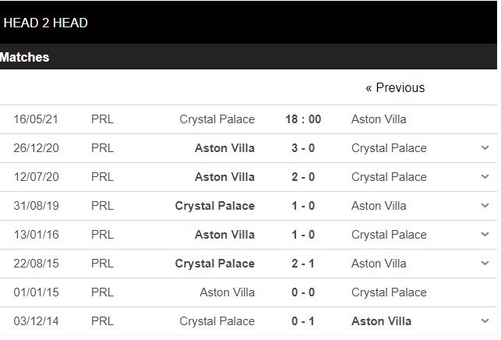Click the 3 - 0 score result

pos(303,148)
